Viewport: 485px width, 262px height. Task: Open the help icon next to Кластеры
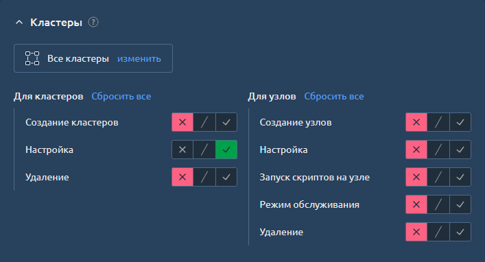(93, 22)
